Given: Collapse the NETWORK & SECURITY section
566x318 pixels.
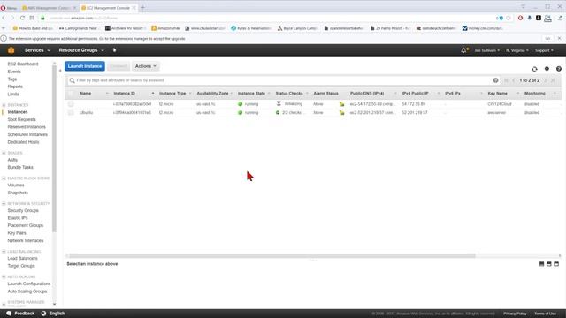Looking at the screenshot, I should (x=4, y=204).
